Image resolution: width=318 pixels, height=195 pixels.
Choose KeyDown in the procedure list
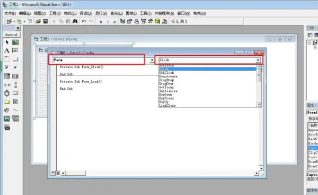click(207, 95)
